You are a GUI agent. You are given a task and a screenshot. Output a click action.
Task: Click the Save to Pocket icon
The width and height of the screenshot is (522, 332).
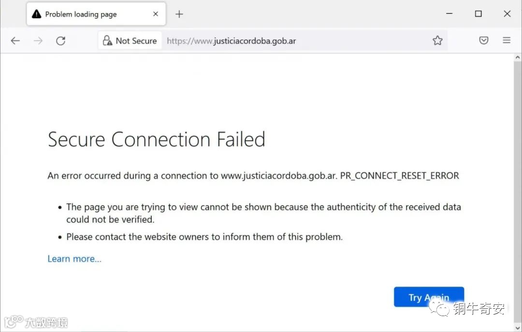[x=484, y=41]
